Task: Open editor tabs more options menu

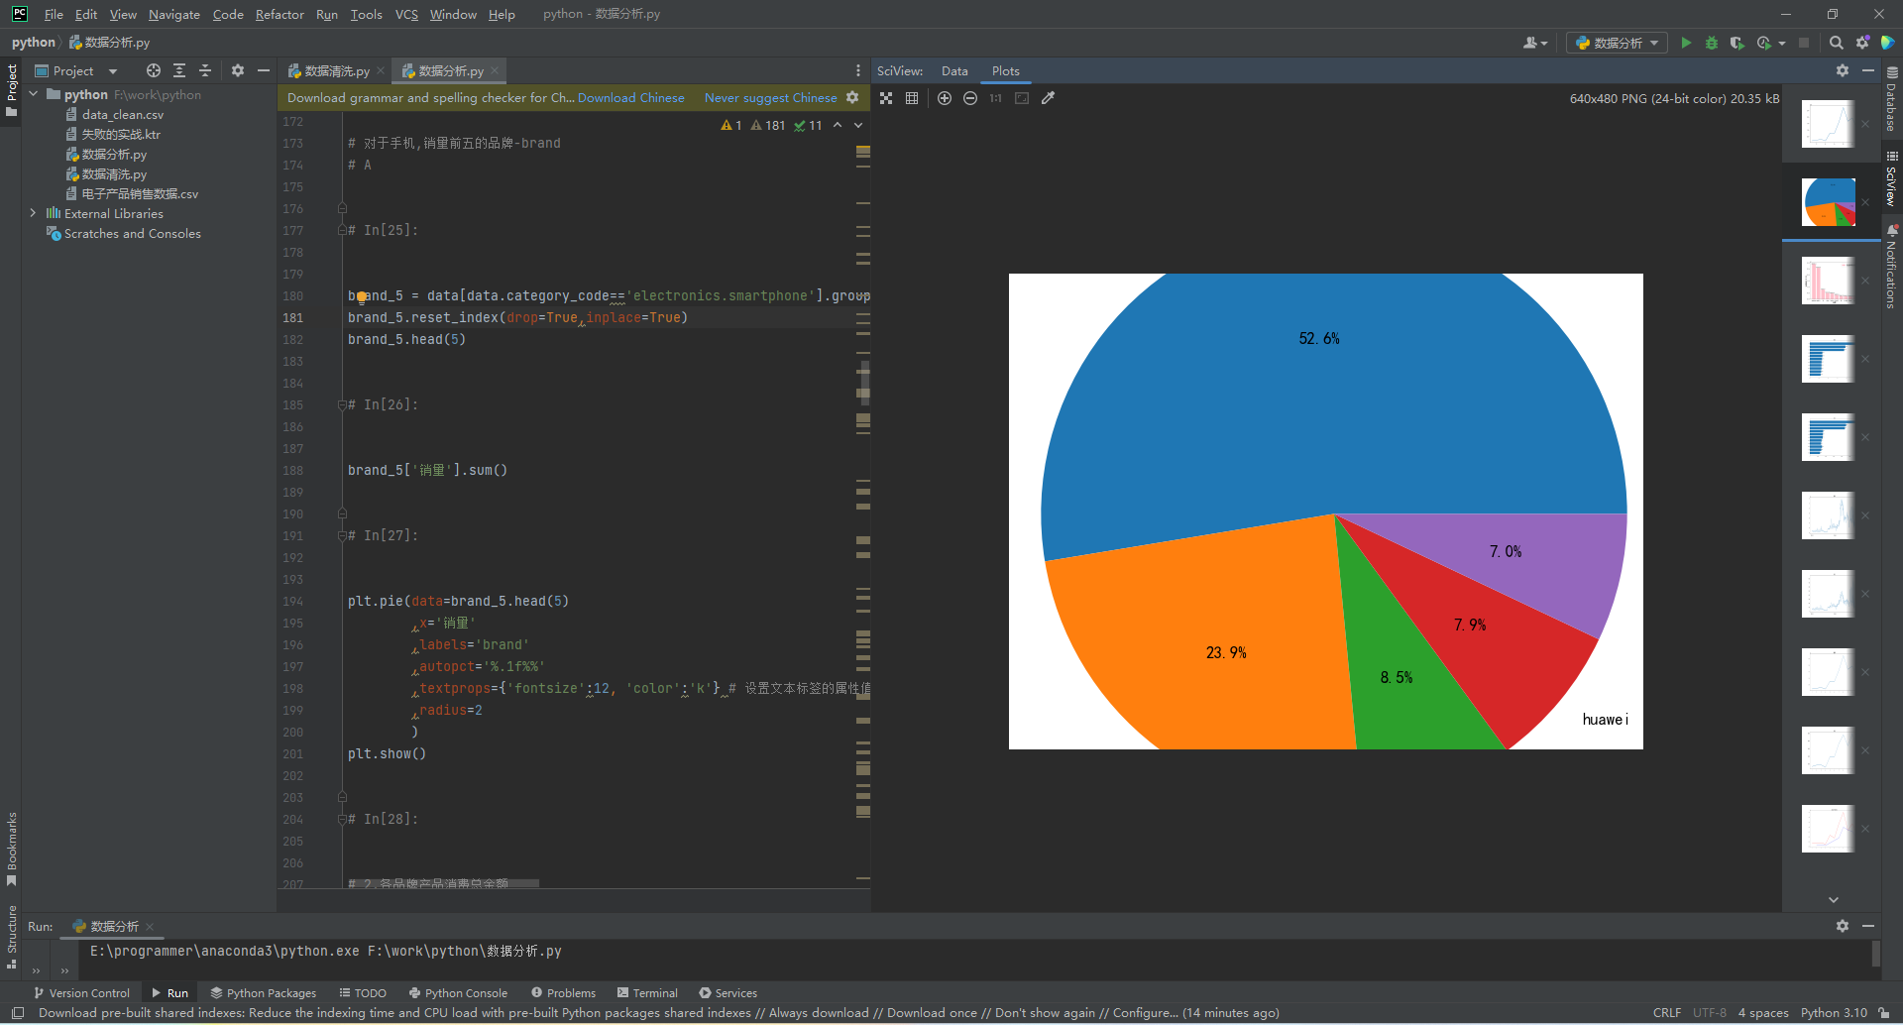Action: pos(858,70)
